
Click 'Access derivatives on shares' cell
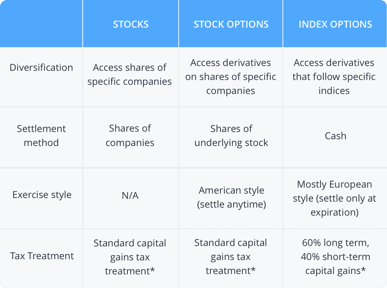(x=231, y=76)
